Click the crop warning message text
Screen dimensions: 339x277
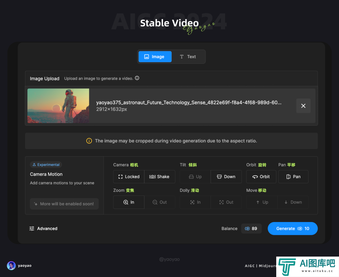(x=176, y=141)
